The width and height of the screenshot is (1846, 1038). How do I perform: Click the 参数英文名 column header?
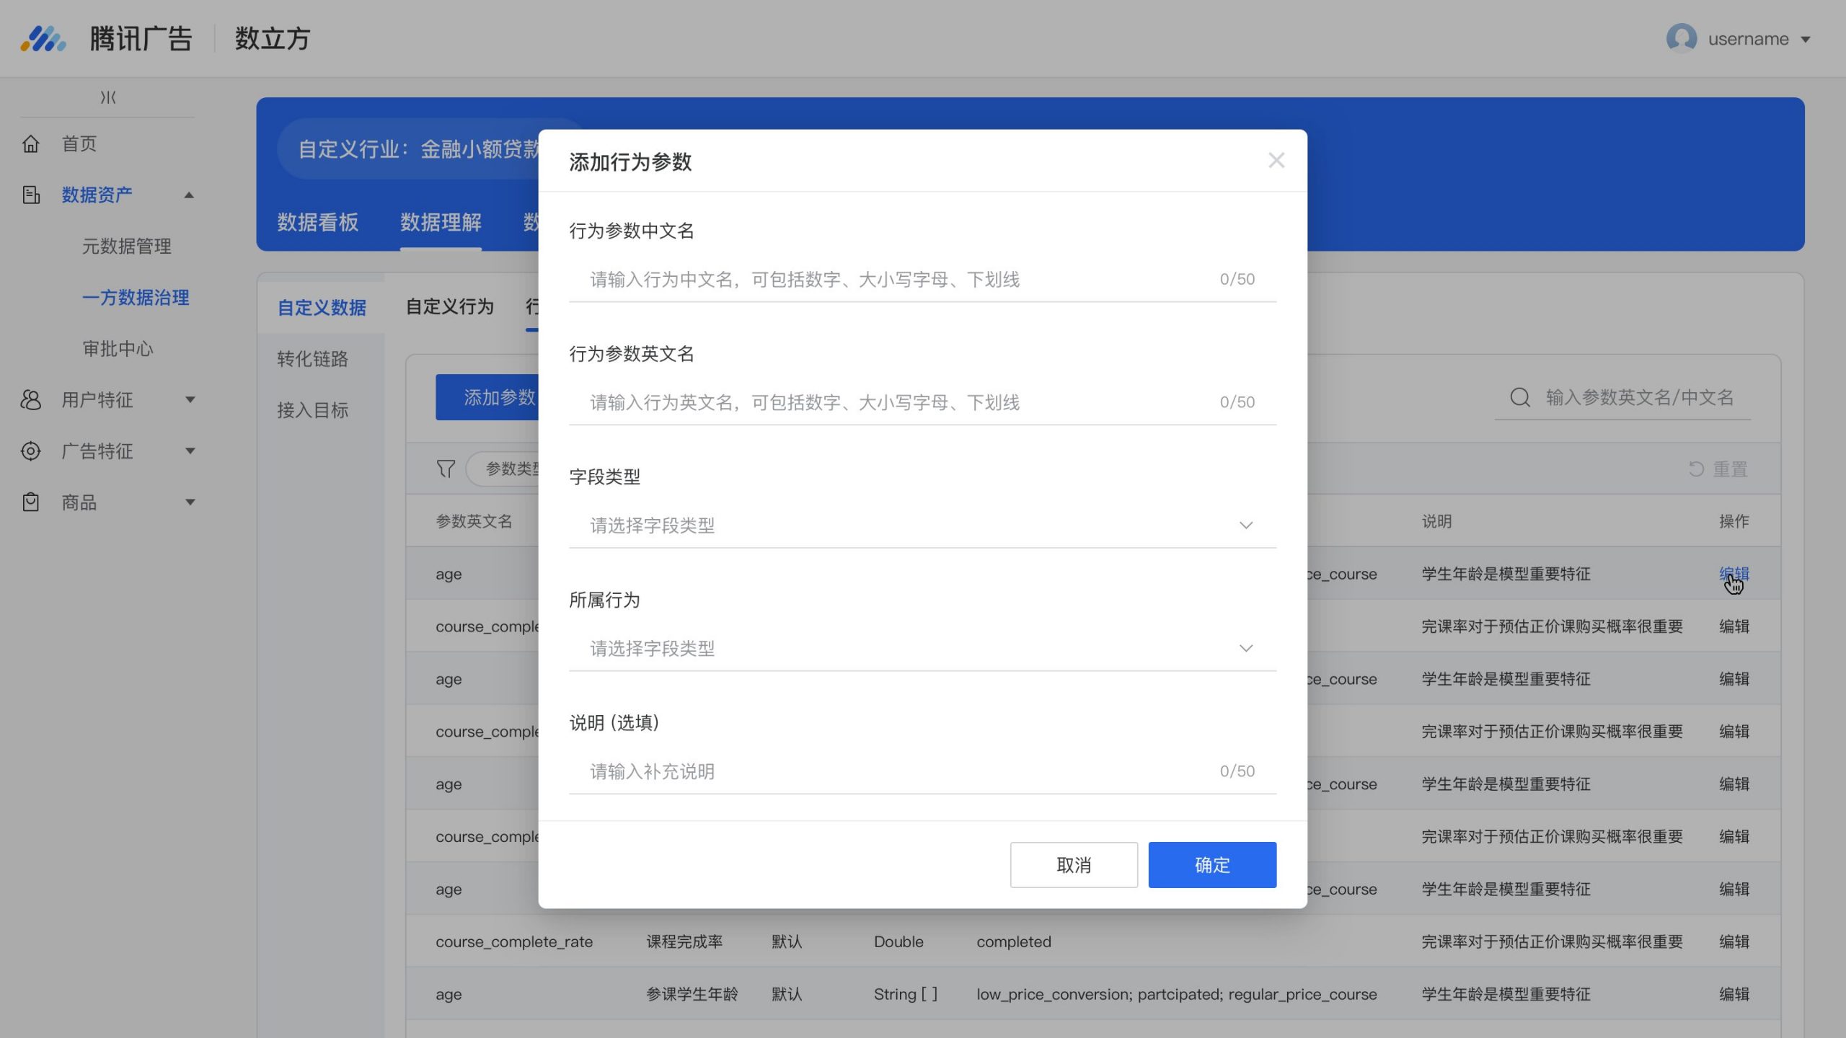pyautogui.click(x=474, y=521)
